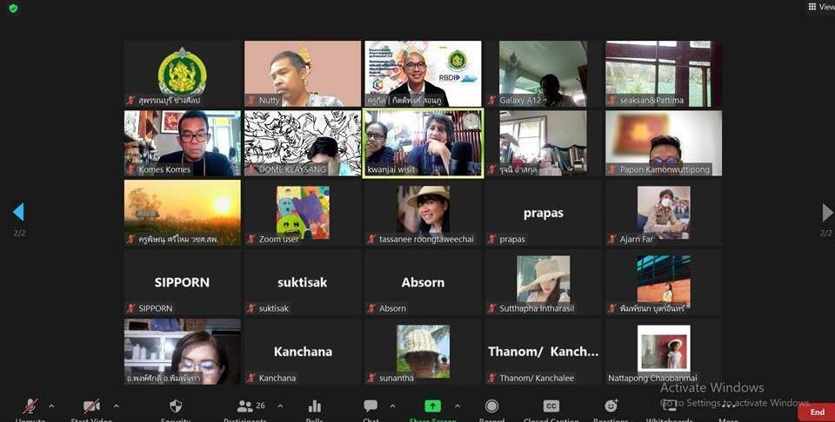Select the kwanjai wisit video tile
This screenshot has height=422, width=835.
[424, 143]
